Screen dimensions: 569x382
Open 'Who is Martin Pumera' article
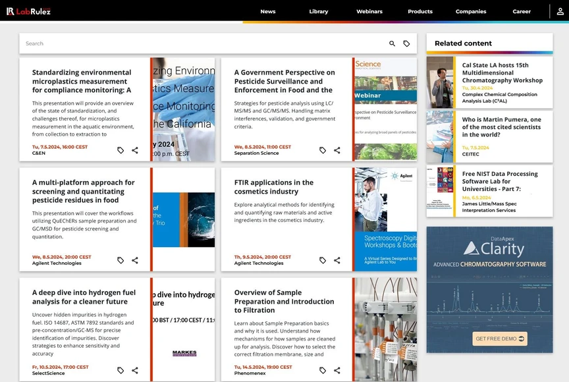502,127
